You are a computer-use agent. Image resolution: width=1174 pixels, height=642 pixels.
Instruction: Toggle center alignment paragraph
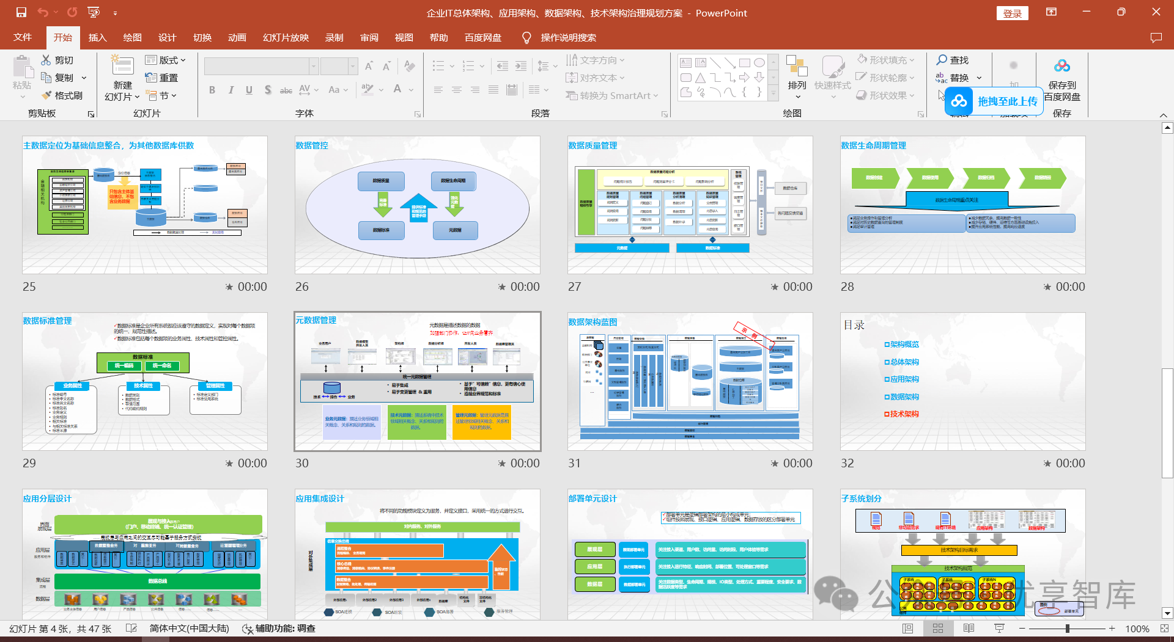point(457,90)
